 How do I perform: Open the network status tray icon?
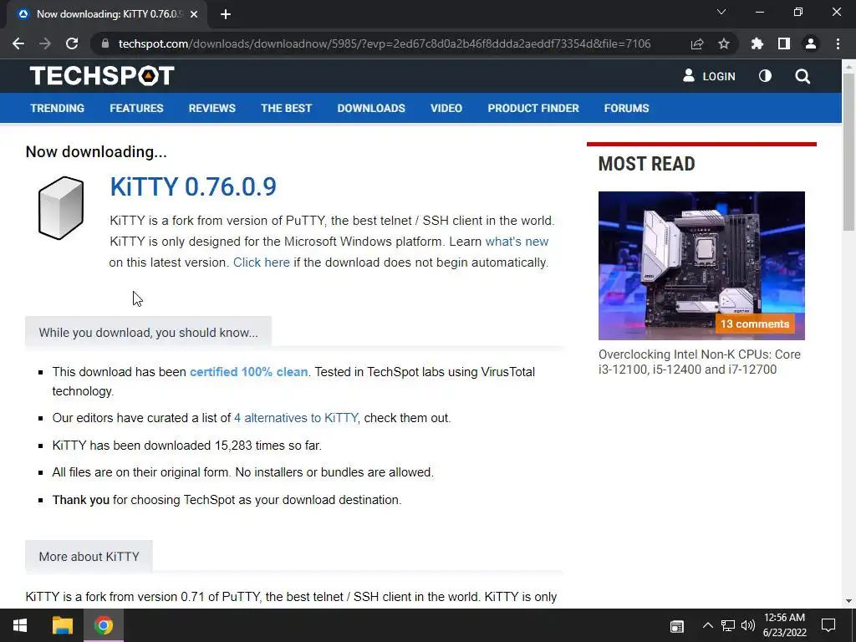pyautogui.click(x=728, y=625)
